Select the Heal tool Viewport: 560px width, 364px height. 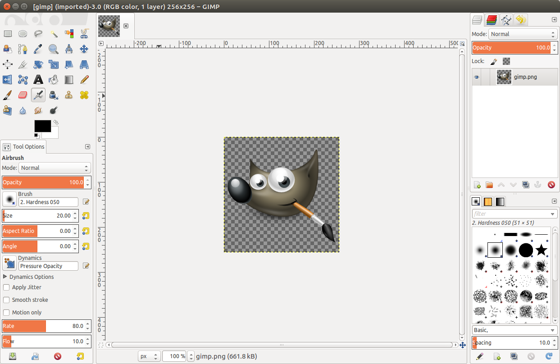pos(84,95)
